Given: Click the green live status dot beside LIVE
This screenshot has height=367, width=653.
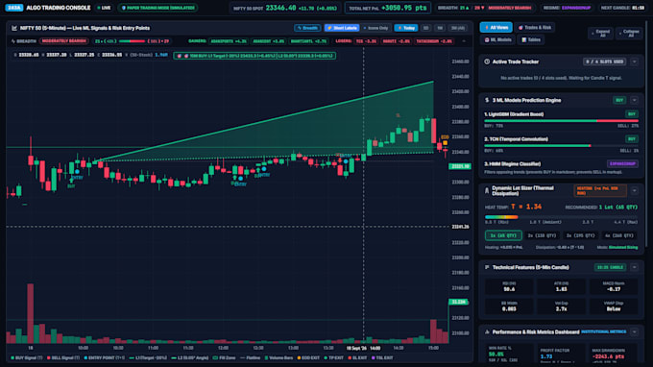Looking at the screenshot, I should (x=99, y=8).
